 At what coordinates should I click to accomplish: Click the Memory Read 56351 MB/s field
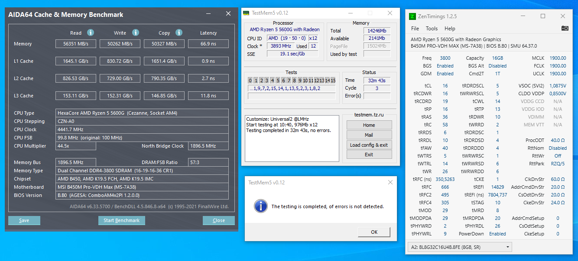tap(76, 44)
